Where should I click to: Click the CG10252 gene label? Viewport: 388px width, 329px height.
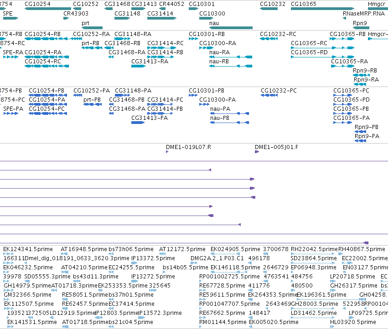[x=86, y=4]
